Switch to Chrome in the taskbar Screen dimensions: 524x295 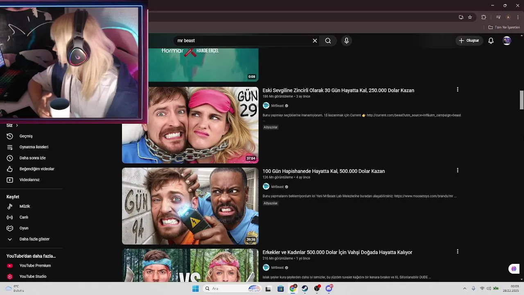pos(293,288)
